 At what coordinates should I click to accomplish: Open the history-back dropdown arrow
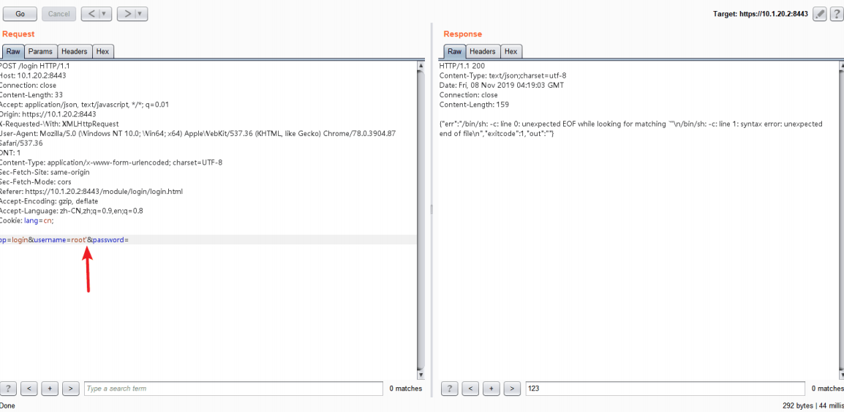[105, 13]
